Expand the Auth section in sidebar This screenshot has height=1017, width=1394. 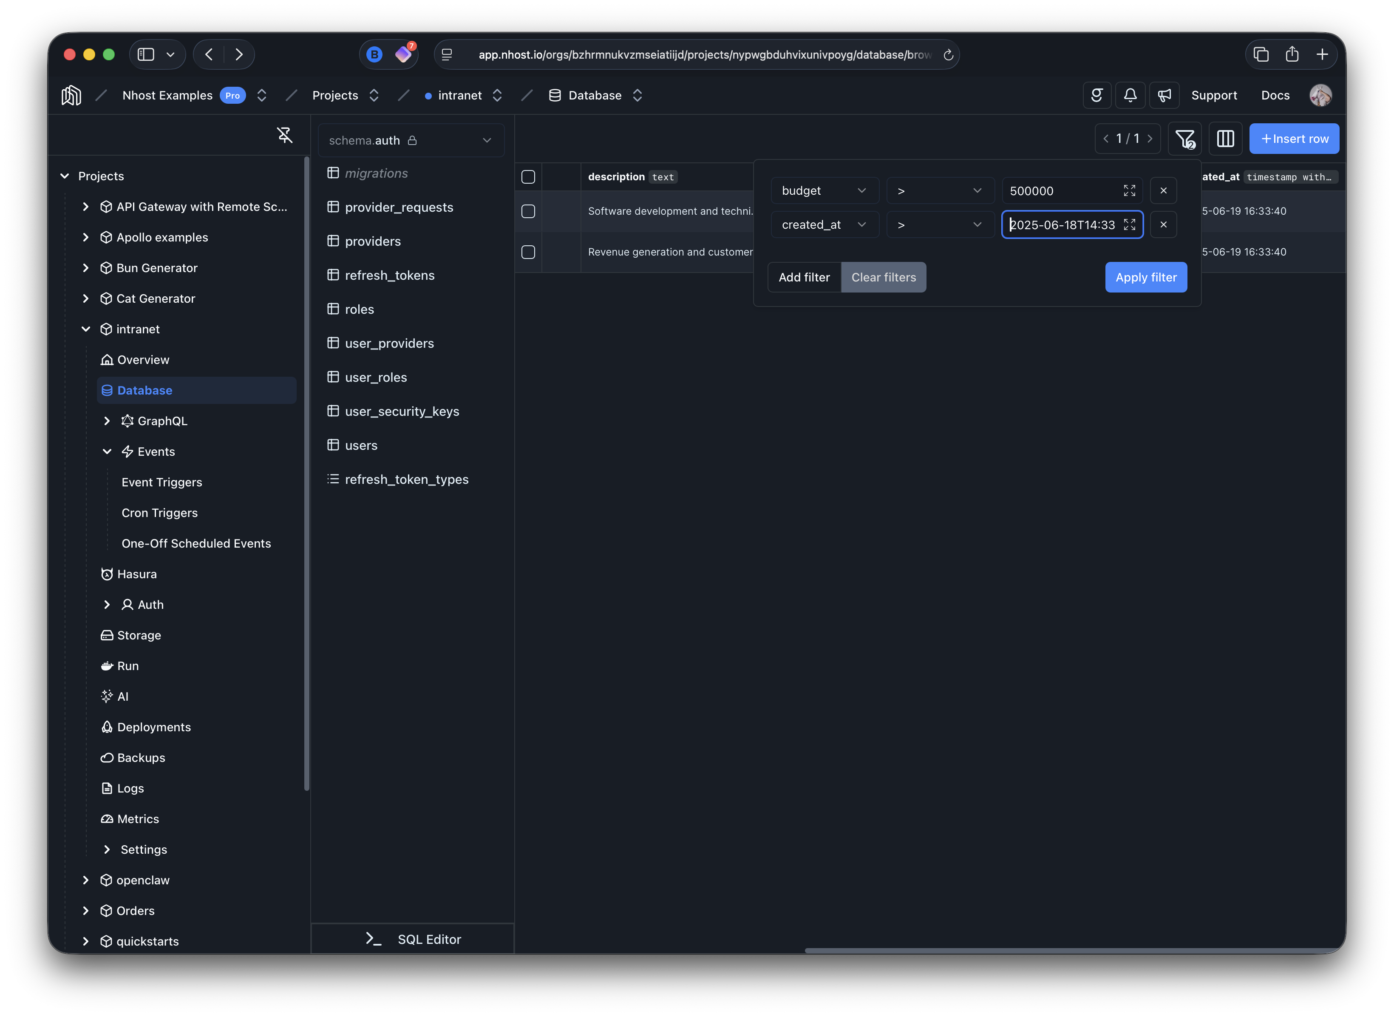coord(107,604)
